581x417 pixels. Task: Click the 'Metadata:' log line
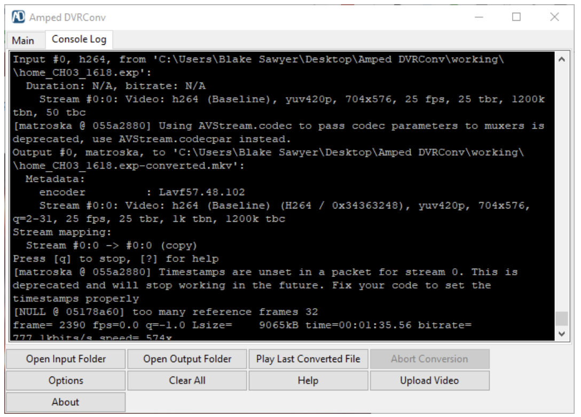pos(55,179)
